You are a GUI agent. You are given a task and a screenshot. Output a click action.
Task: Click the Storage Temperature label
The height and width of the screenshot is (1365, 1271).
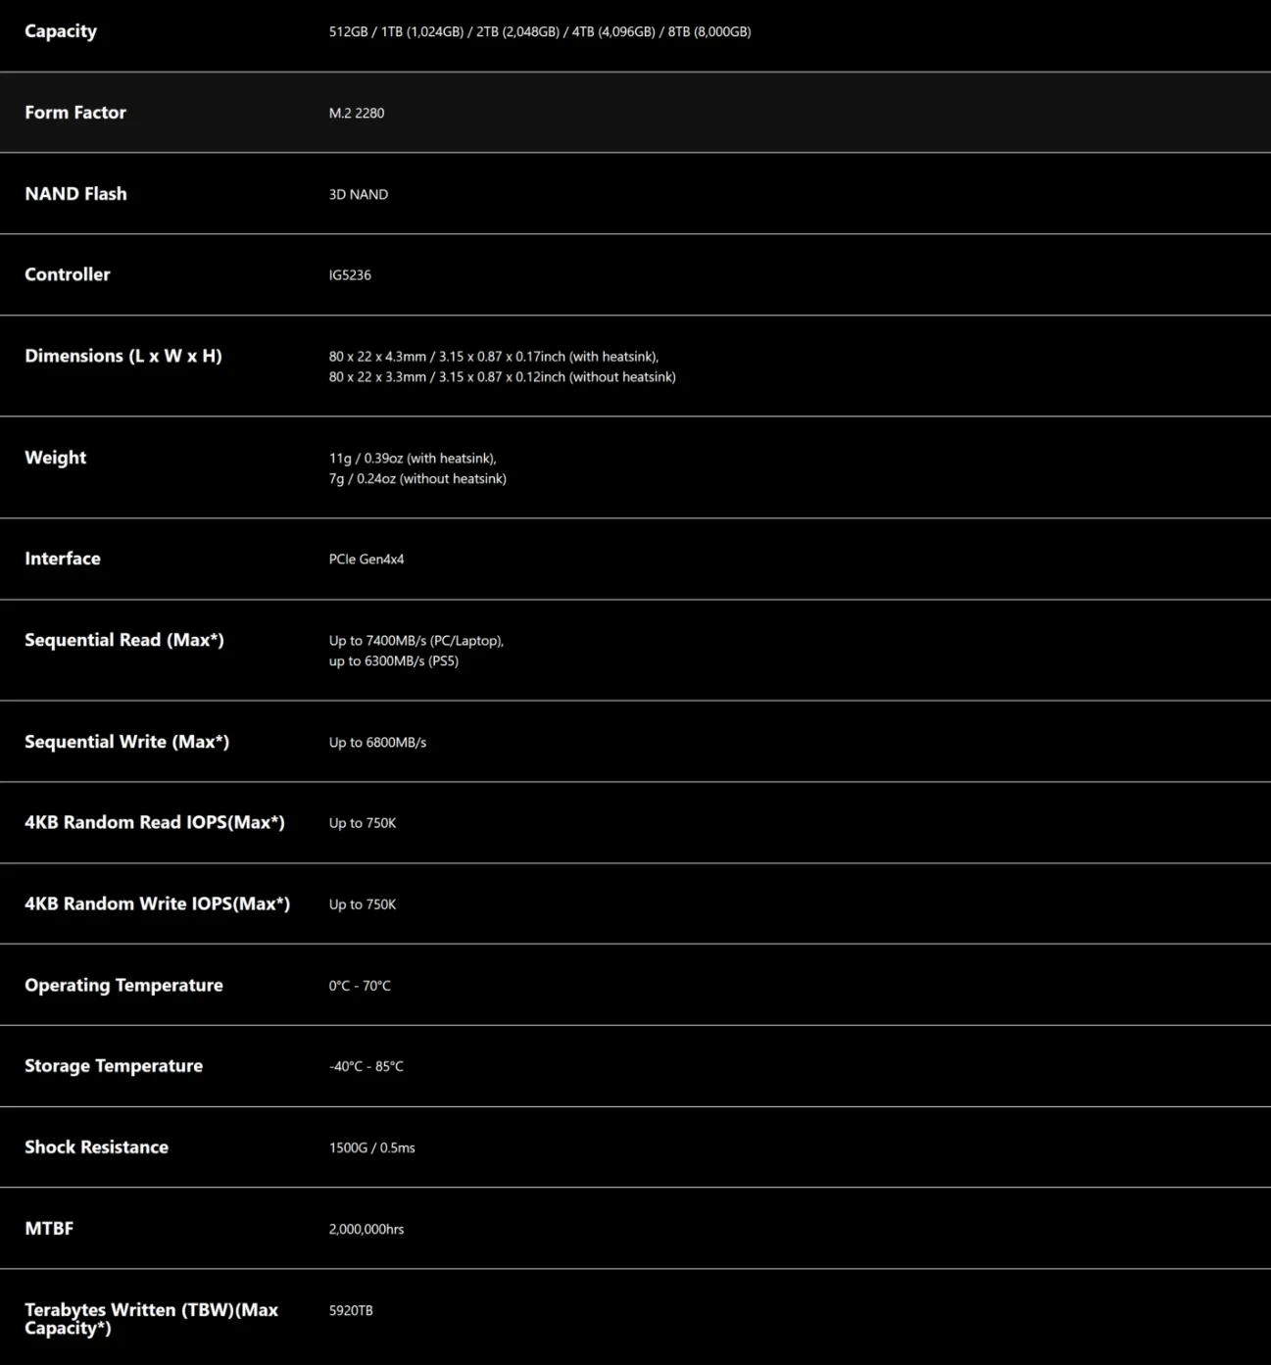click(114, 1066)
